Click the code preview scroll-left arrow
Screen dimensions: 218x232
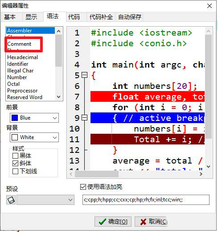[x=71, y=174]
